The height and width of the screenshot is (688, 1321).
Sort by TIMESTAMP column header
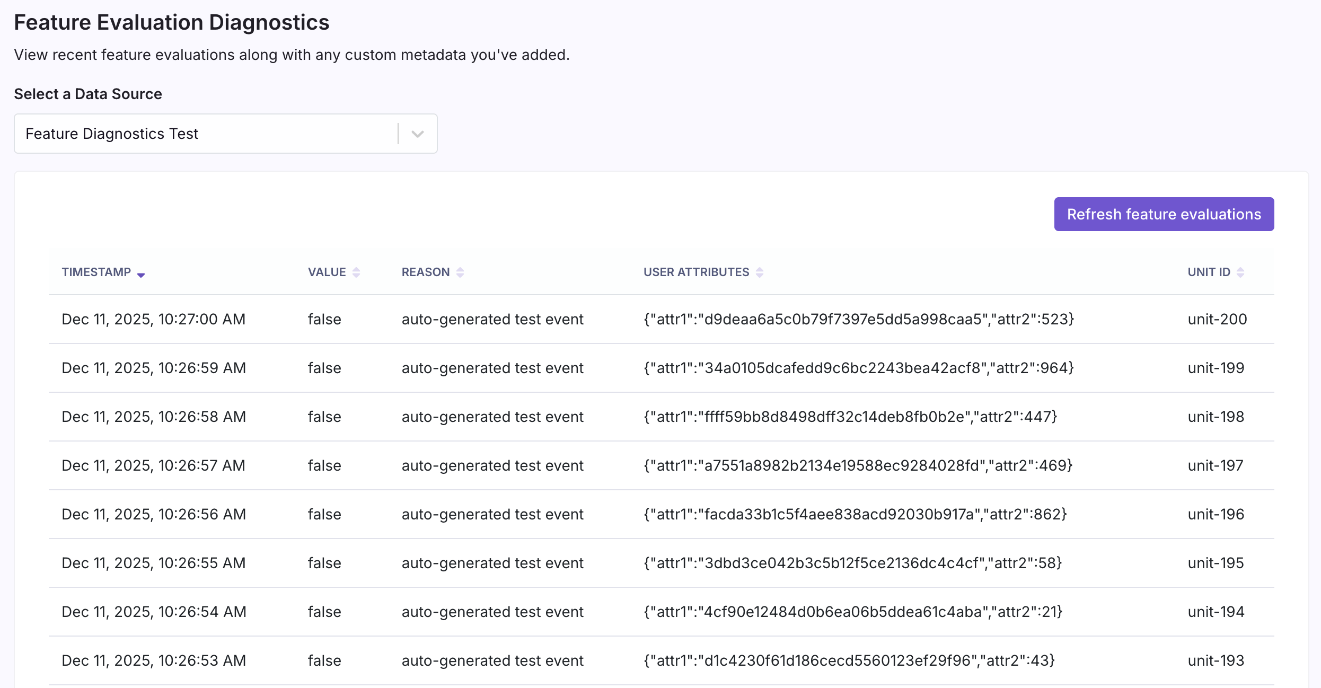[x=96, y=272]
